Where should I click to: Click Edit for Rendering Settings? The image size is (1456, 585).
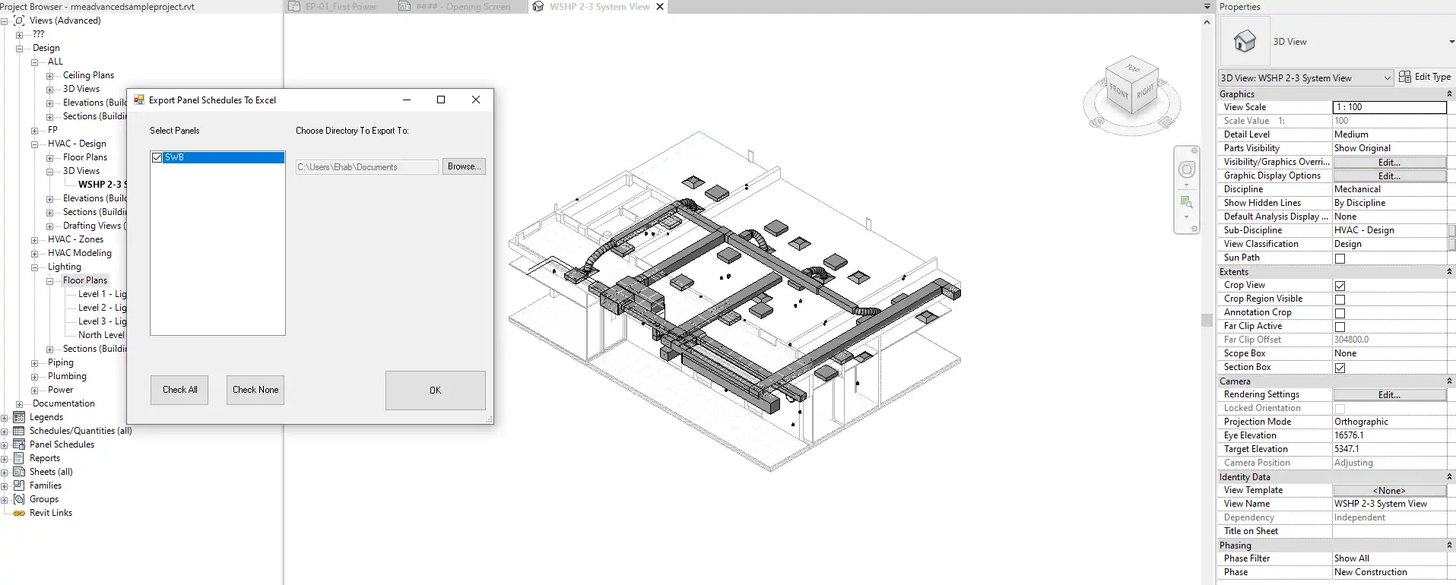(1389, 395)
